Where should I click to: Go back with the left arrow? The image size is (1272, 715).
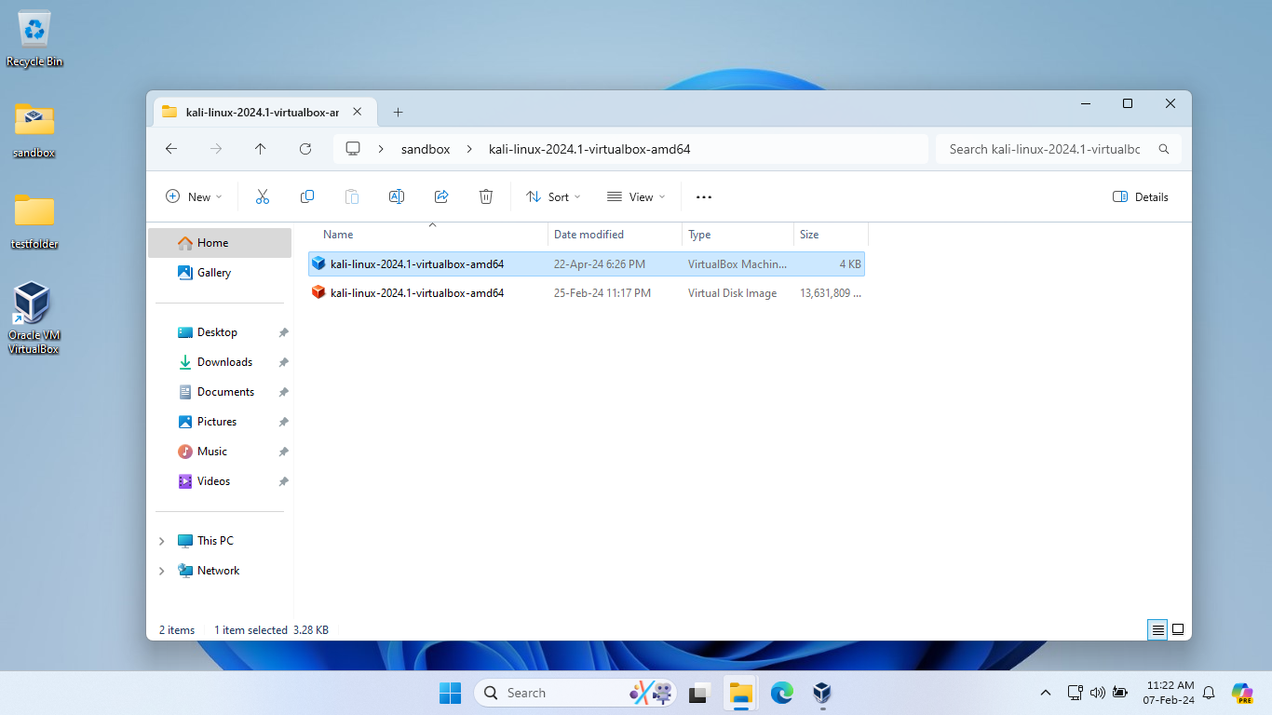170,149
